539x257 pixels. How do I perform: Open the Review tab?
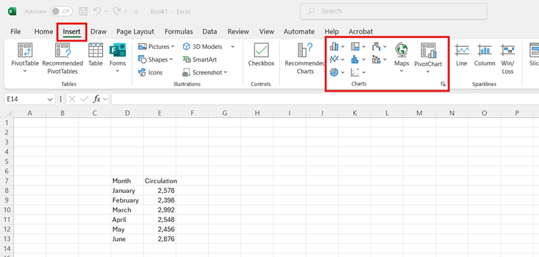click(238, 32)
